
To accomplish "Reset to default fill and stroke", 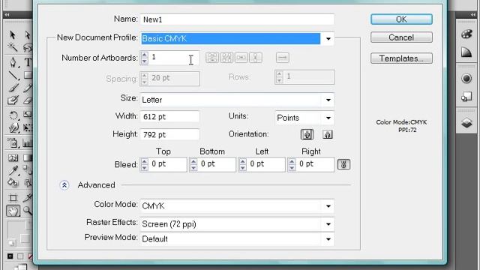I will click(12, 243).
